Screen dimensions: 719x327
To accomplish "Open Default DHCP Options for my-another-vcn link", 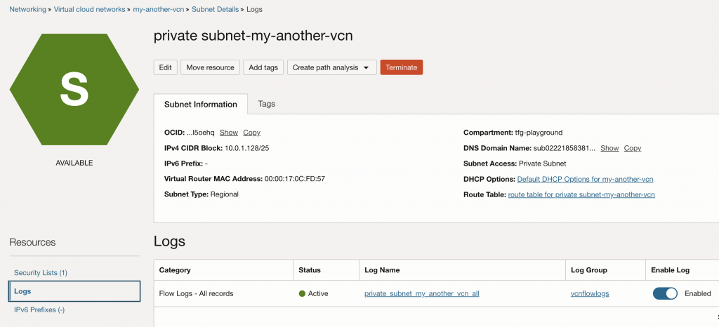I will (585, 179).
